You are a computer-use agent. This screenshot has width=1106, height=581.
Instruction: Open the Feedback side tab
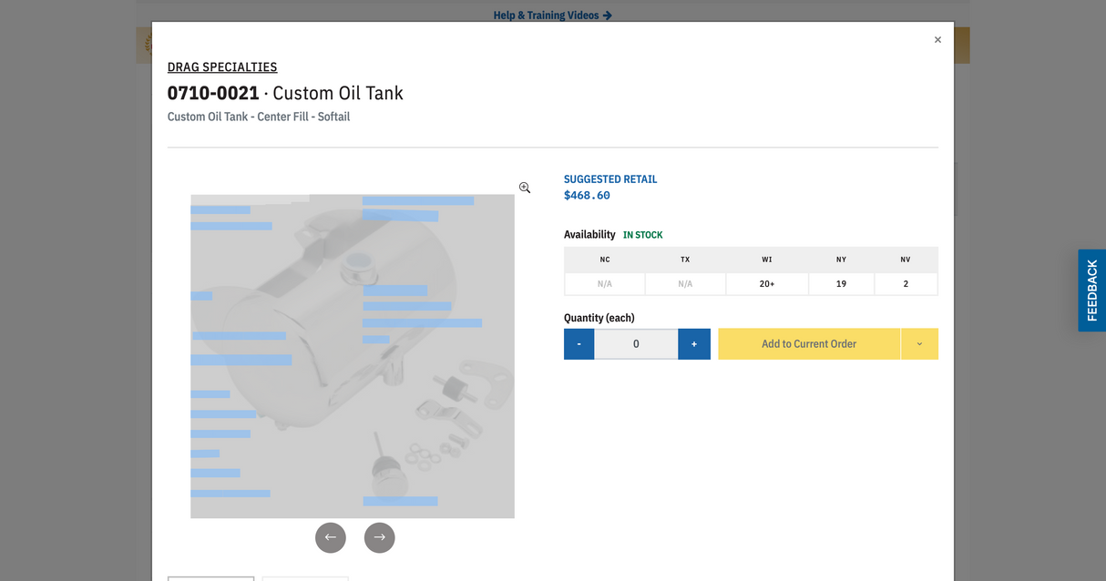[x=1091, y=290]
